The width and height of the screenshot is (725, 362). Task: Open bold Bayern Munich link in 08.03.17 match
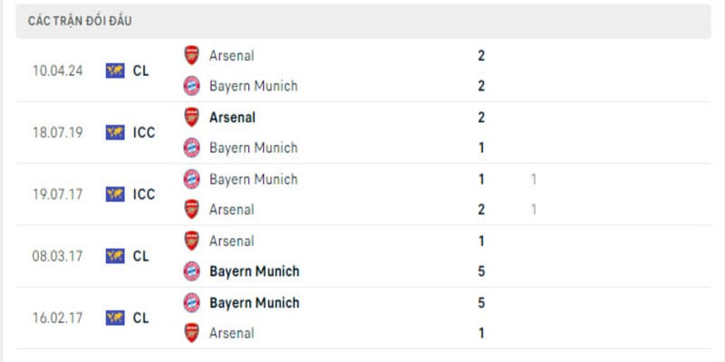[254, 271]
